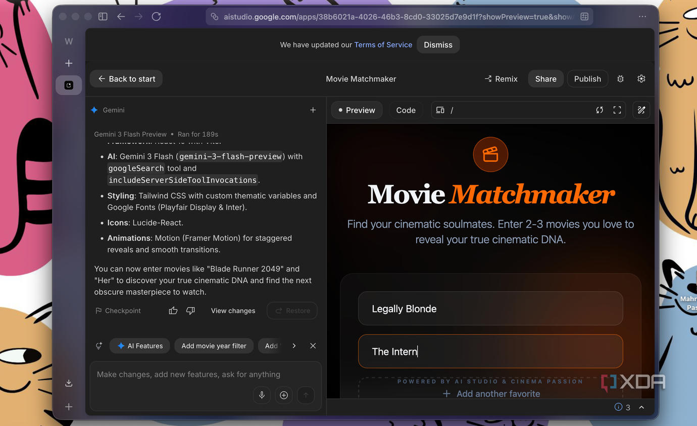Click the fullscreen preview icon
The height and width of the screenshot is (426, 697).
[617, 110]
